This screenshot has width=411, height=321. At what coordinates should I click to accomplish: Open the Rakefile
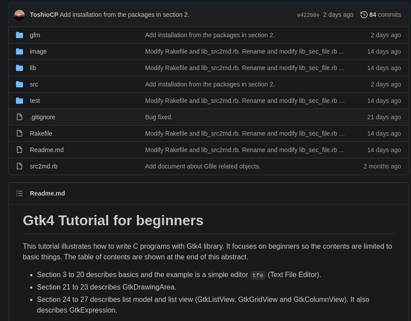[41, 133]
